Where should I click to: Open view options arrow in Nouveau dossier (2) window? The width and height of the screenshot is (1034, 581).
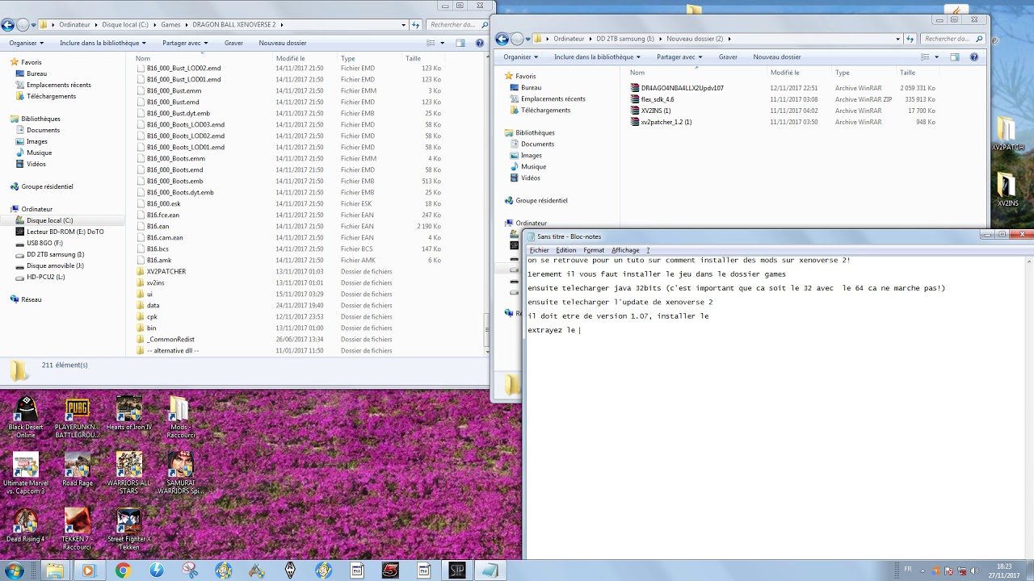click(936, 57)
